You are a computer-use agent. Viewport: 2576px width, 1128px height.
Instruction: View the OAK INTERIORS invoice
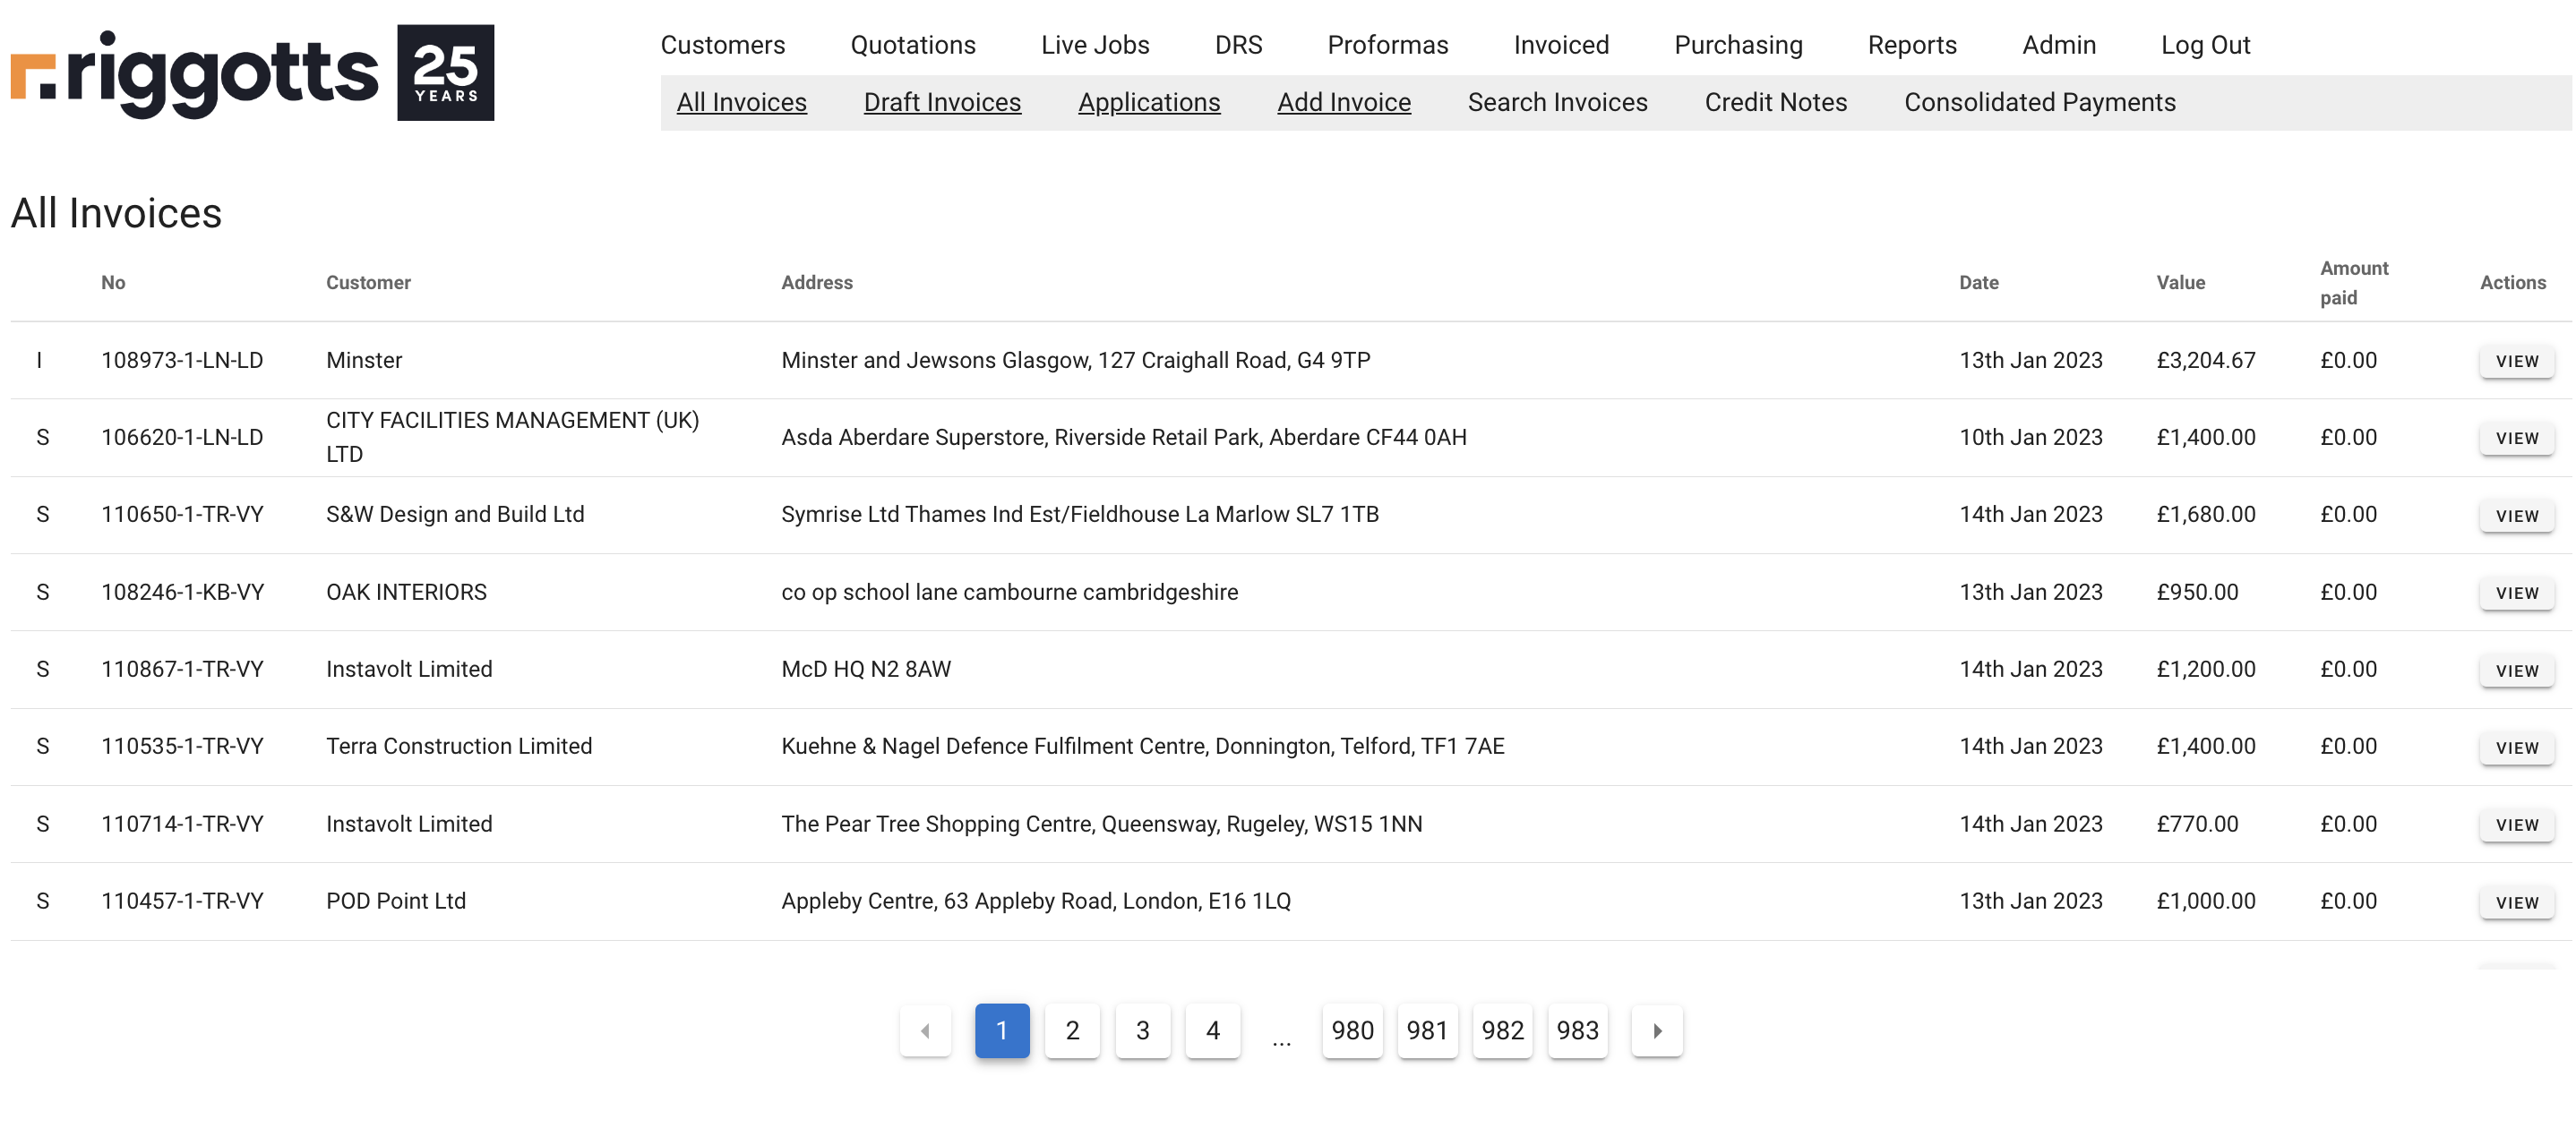pyautogui.click(x=2515, y=593)
